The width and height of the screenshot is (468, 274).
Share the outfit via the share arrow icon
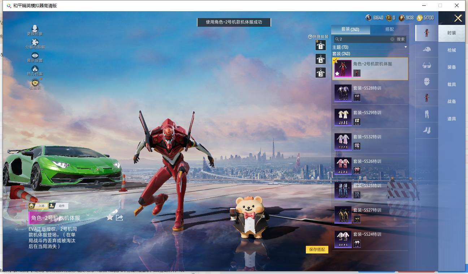click(x=120, y=217)
